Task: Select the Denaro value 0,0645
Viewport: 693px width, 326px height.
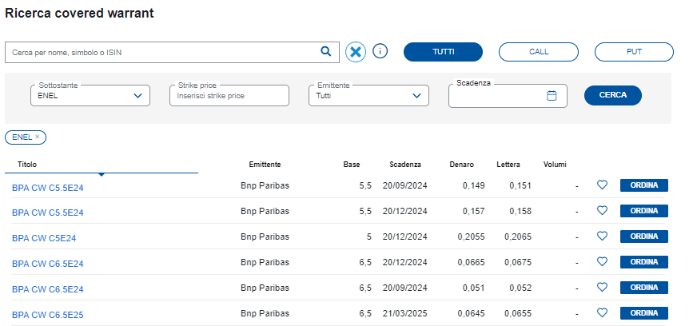Action: pos(471,314)
